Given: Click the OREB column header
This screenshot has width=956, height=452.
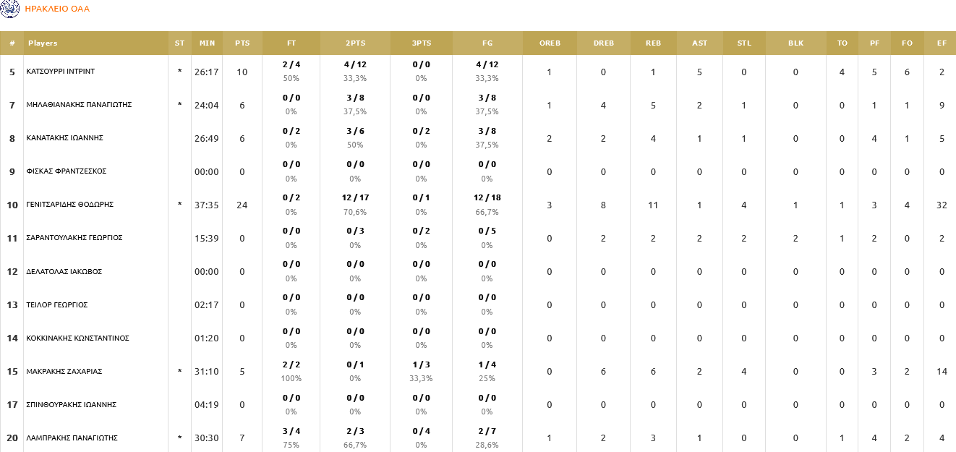Looking at the screenshot, I should 550,43.
